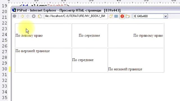
Task: Go back with the left arrow icon
Action: [x=22, y=16]
